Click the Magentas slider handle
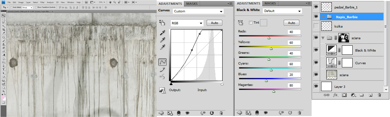 [274, 91]
